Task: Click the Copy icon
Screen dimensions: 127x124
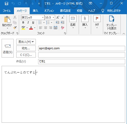Action: pos(15,23)
